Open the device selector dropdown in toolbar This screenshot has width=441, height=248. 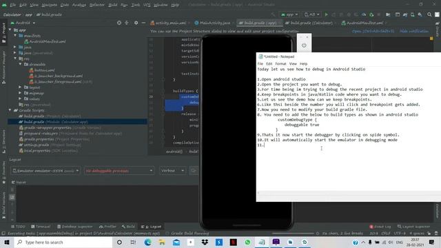click(x=312, y=14)
